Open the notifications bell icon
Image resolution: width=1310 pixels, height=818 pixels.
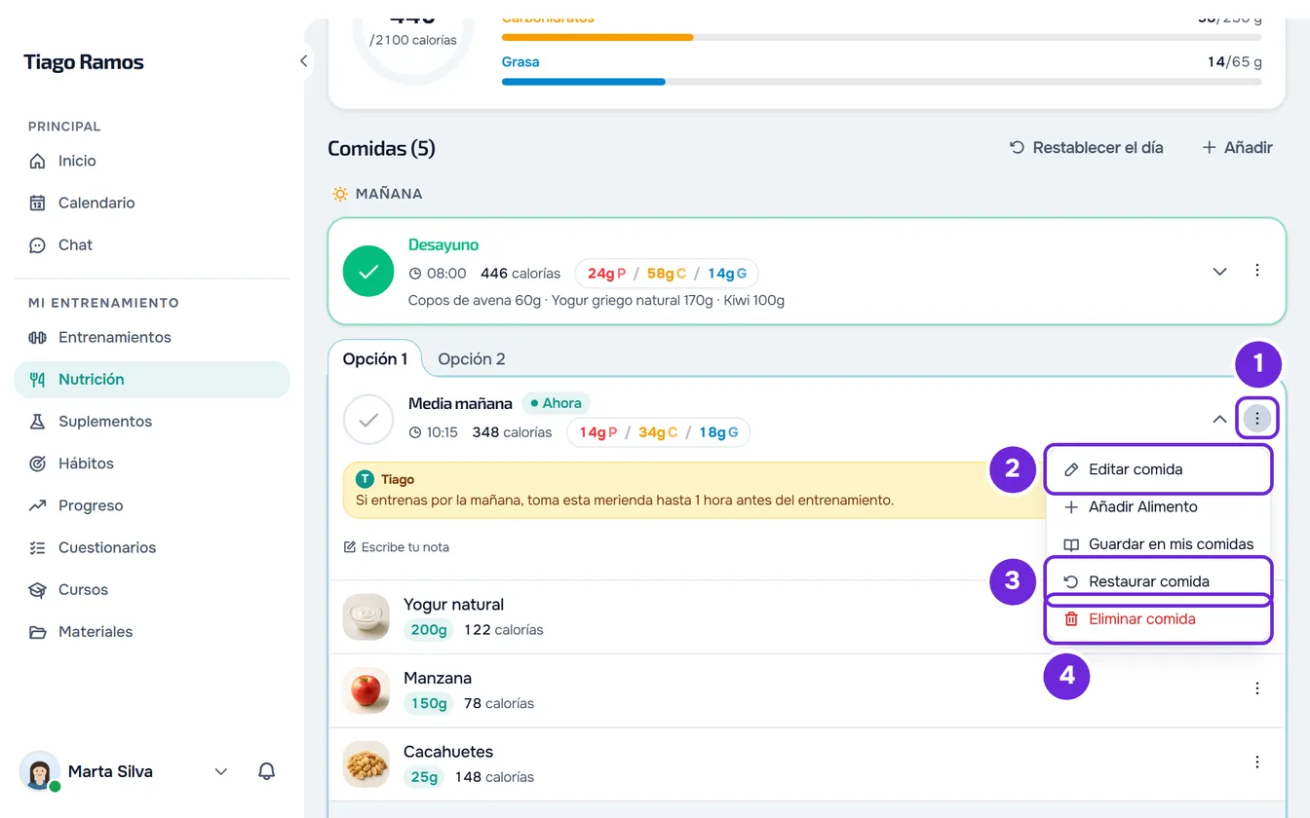[266, 771]
